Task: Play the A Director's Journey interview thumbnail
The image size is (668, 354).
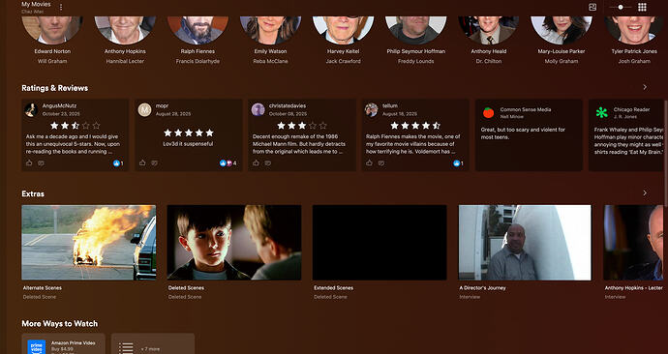Action: (525, 243)
